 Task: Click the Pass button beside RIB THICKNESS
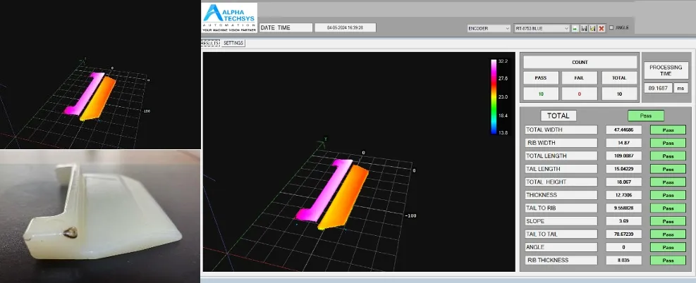(667, 260)
